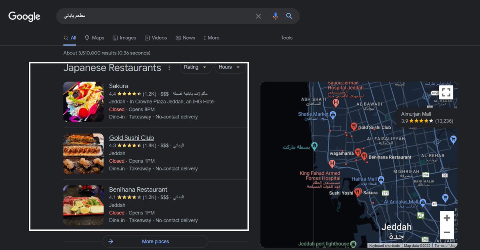The height and width of the screenshot is (250, 480).
Task: Click the Gold Sushi Club map pin
Action: pos(354,127)
